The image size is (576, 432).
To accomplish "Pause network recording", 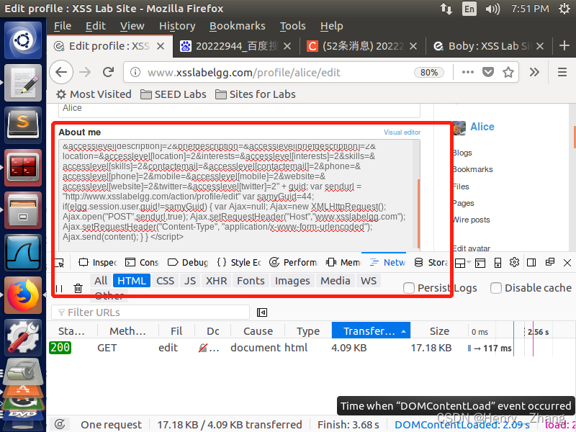I will pos(59,289).
